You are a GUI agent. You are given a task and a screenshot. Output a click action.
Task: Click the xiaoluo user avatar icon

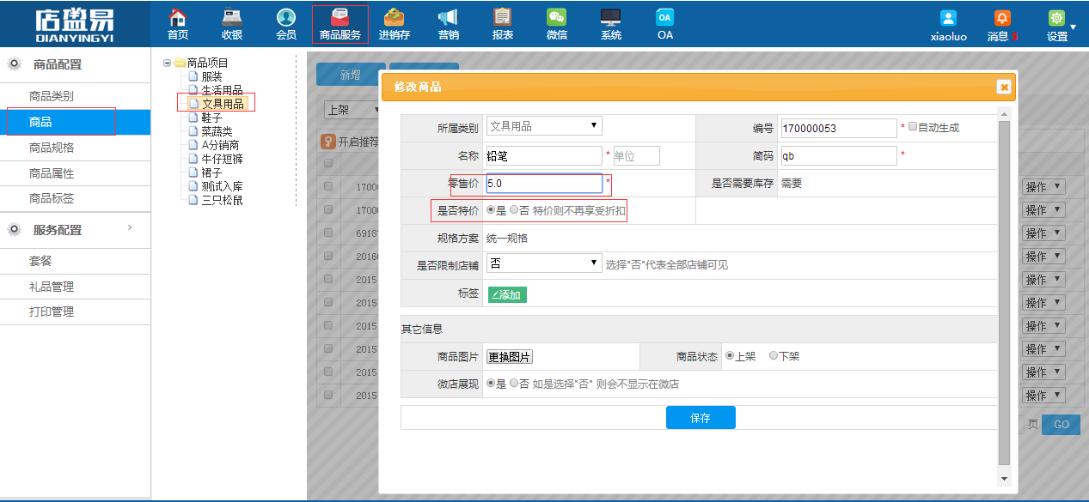948,18
